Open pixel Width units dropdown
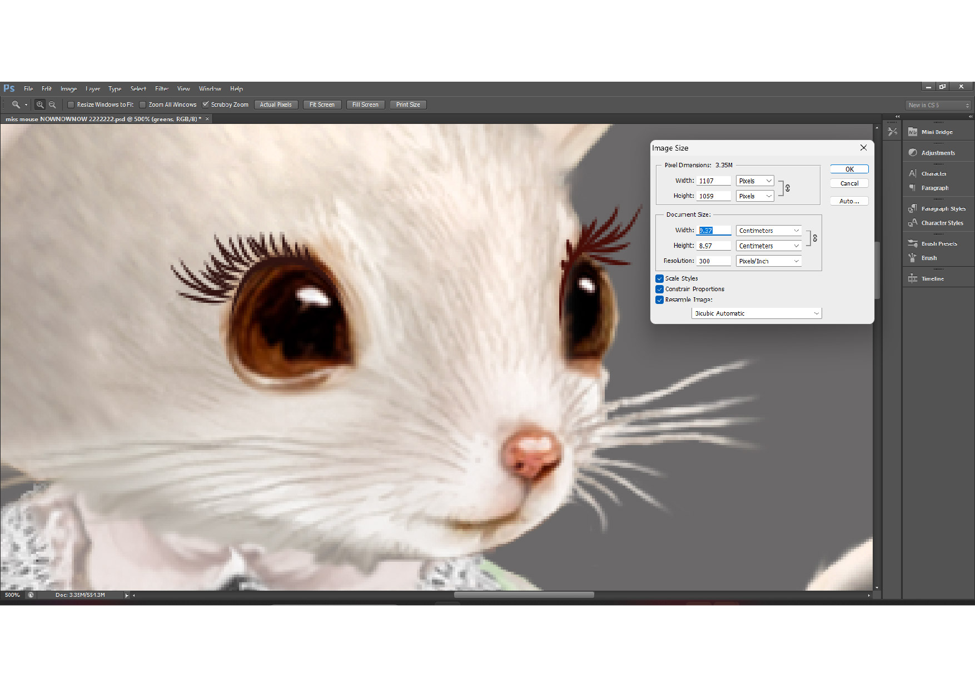Image resolution: width=975 pixels, height=689 pixels. (755, 181)
